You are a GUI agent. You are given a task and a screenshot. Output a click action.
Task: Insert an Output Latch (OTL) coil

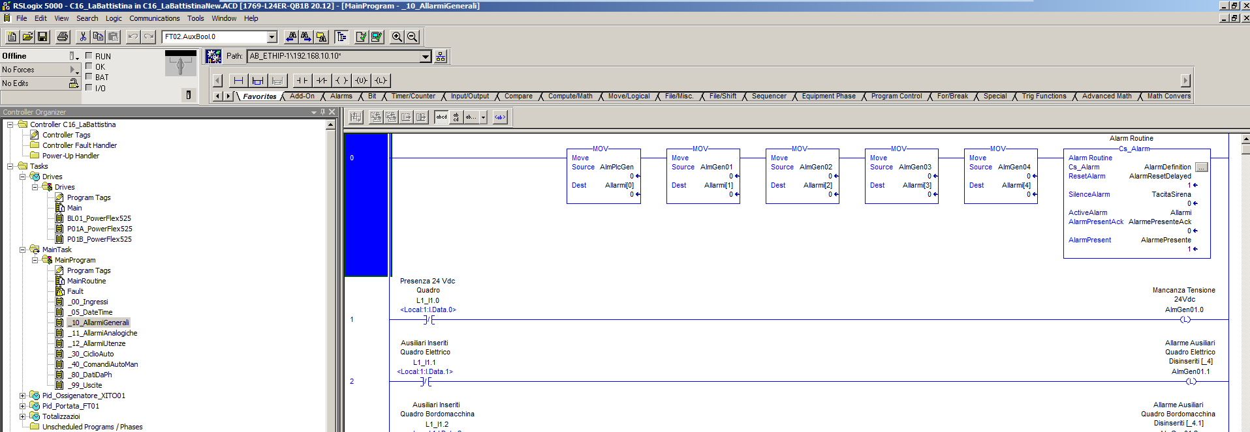click(381, 81)
